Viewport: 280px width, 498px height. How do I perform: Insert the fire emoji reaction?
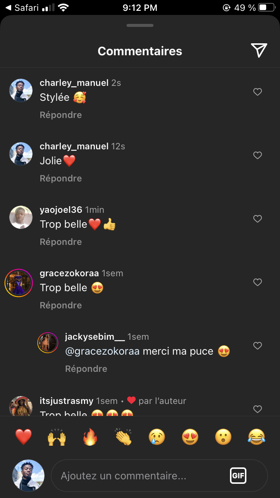click(90, 437)
